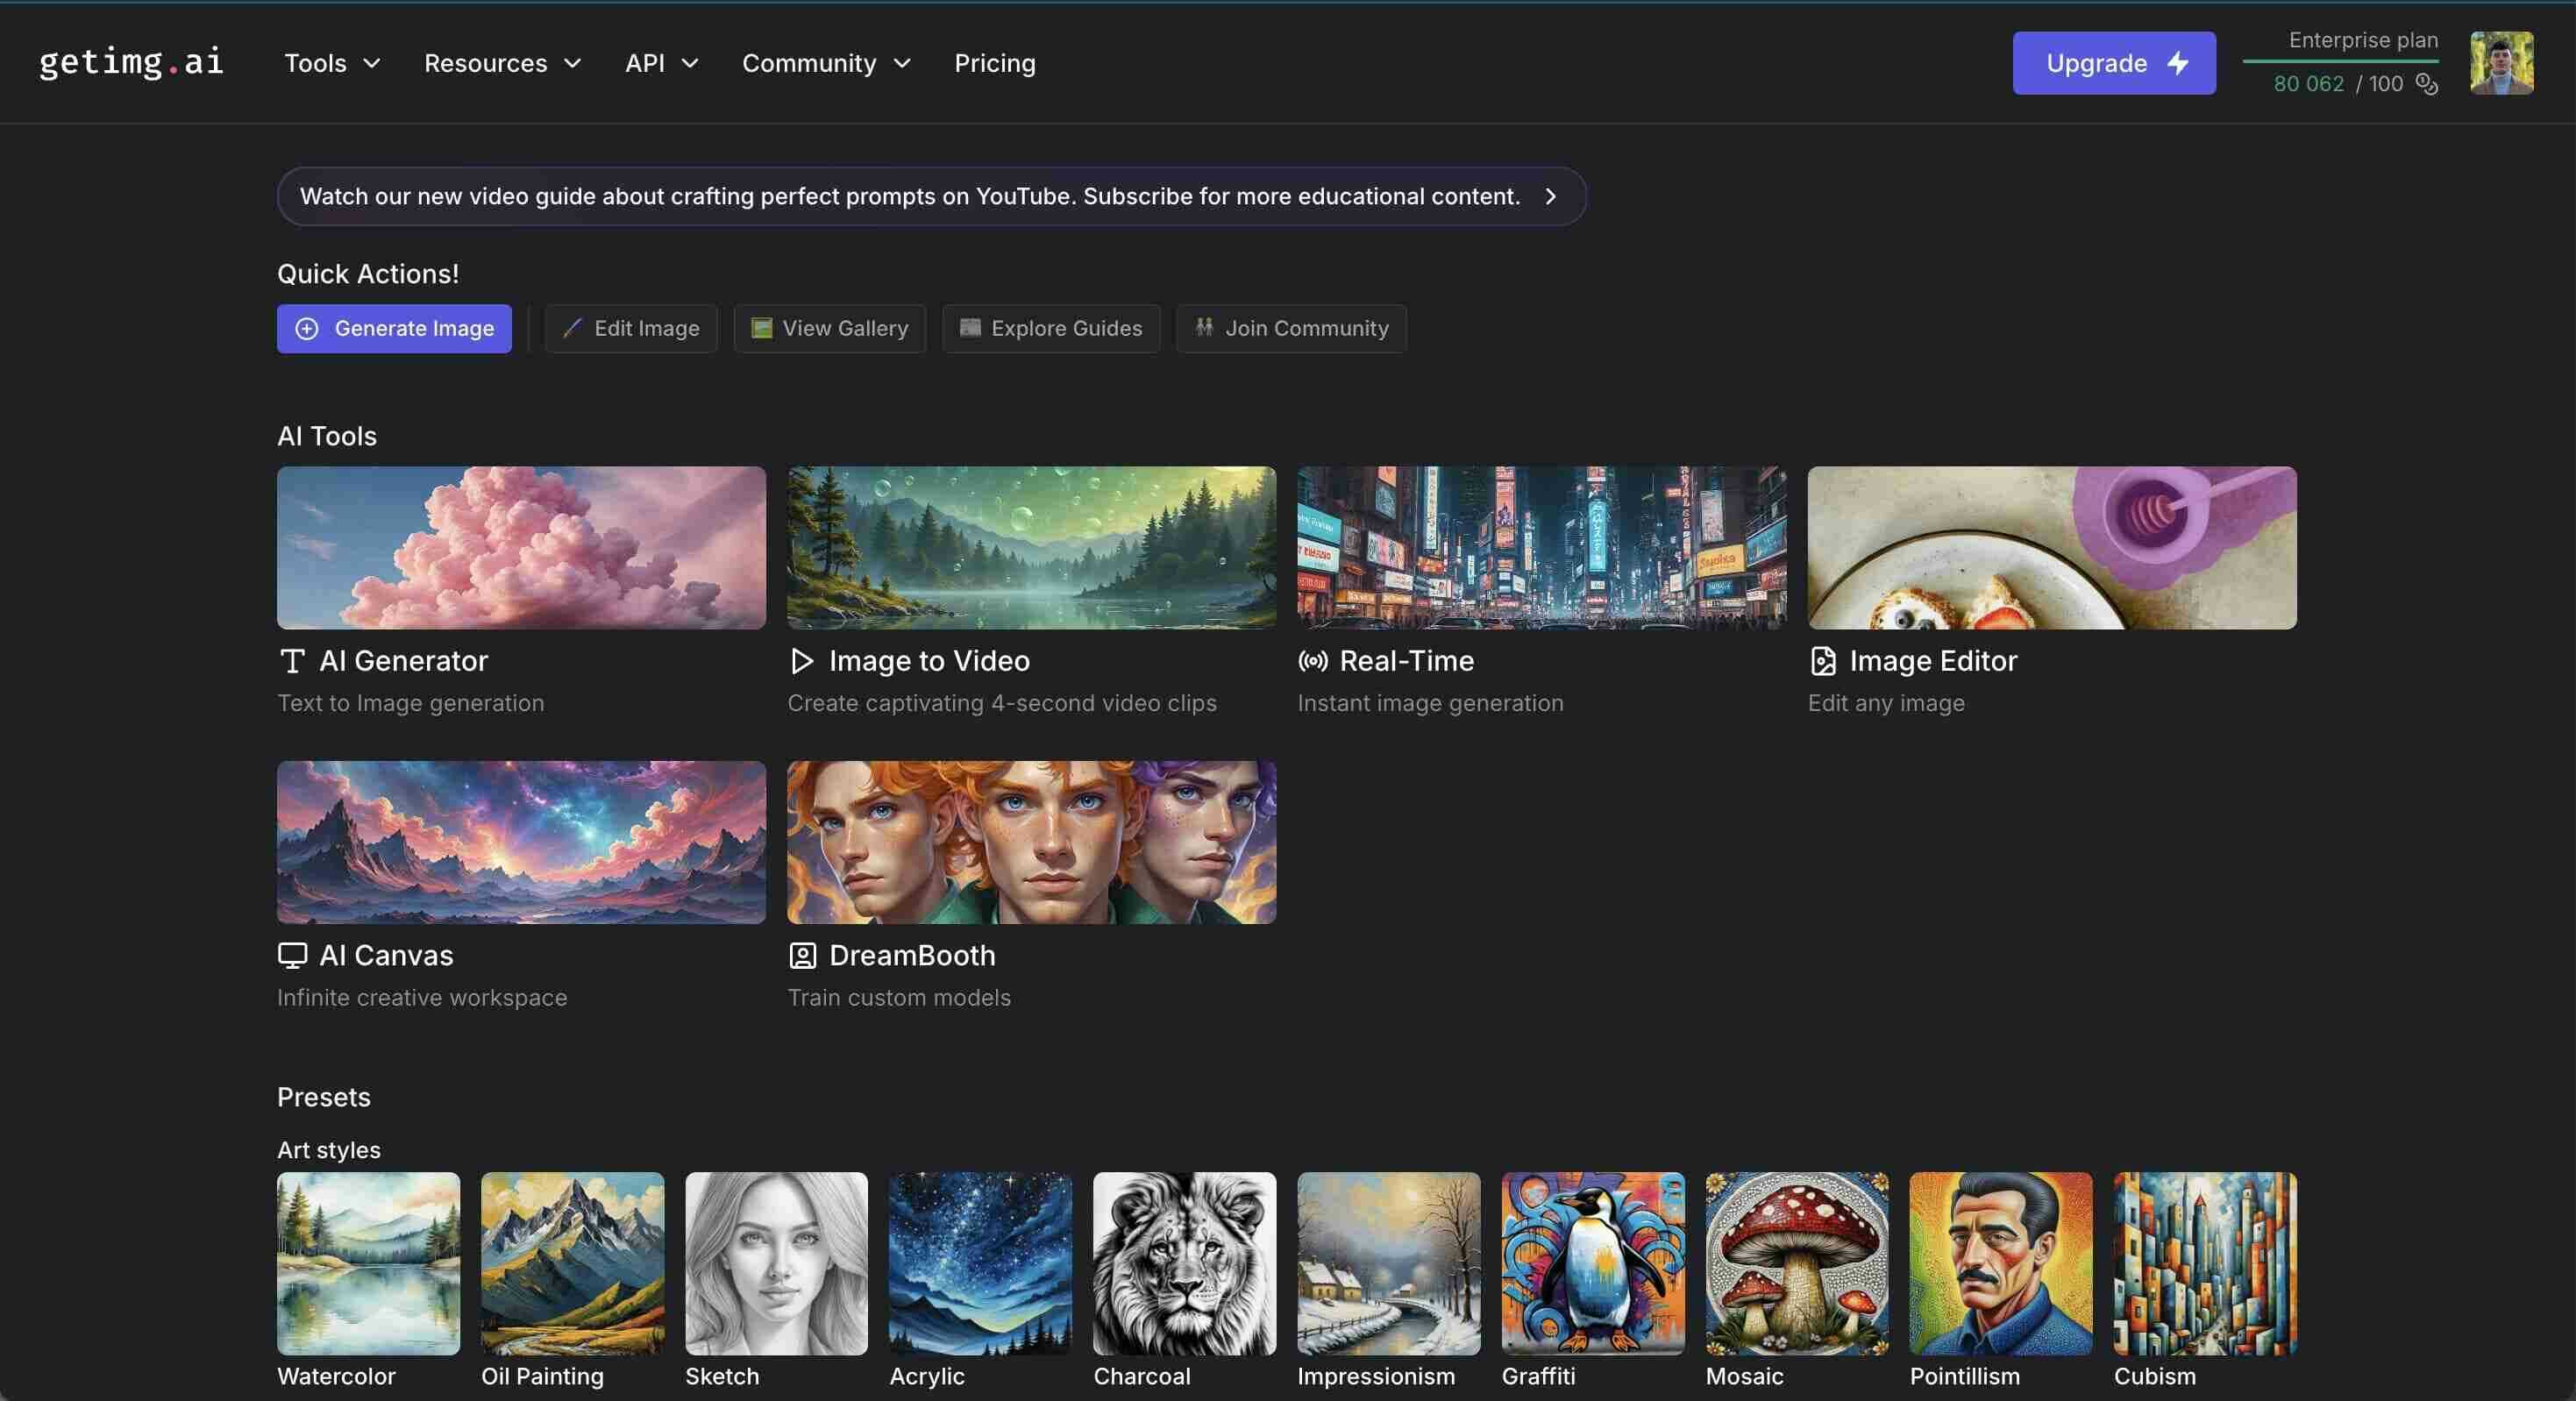This screenshot has height=1401, width=2576.
Task: Open the API menu
Action: (661, 63)
